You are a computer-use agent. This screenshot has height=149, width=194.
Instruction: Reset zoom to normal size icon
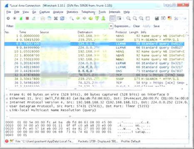141,18
